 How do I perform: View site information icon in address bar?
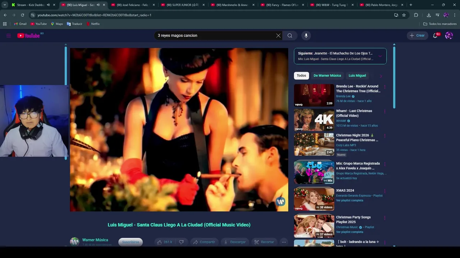pyautogui.click(x=33, y=15)
